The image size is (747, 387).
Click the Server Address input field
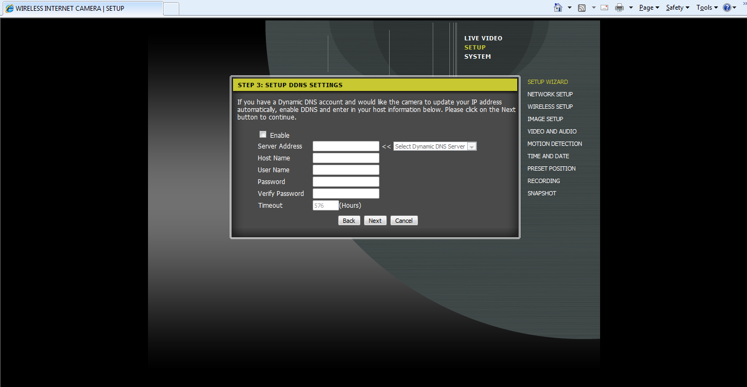click(x=346, y=146)
